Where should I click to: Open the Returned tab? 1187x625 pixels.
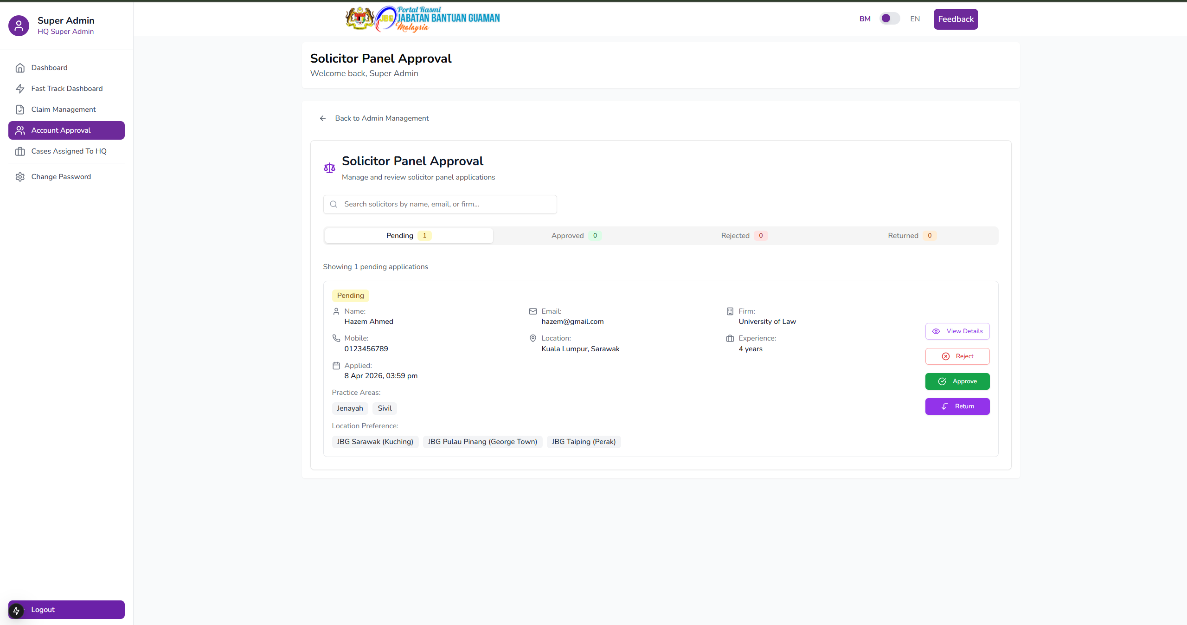point(911,236)
